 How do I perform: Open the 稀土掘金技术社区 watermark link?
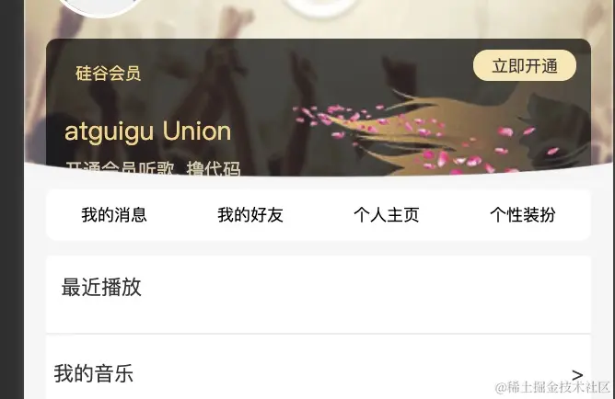point(552,387)
